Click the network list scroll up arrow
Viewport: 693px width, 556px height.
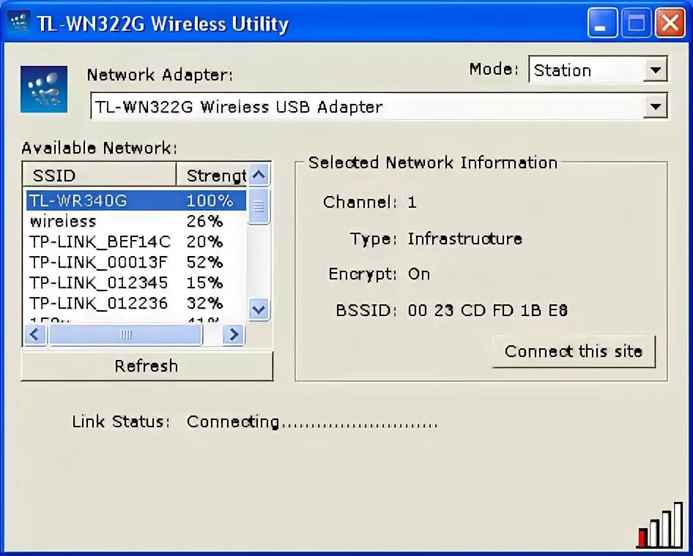(x=259, y=175)
